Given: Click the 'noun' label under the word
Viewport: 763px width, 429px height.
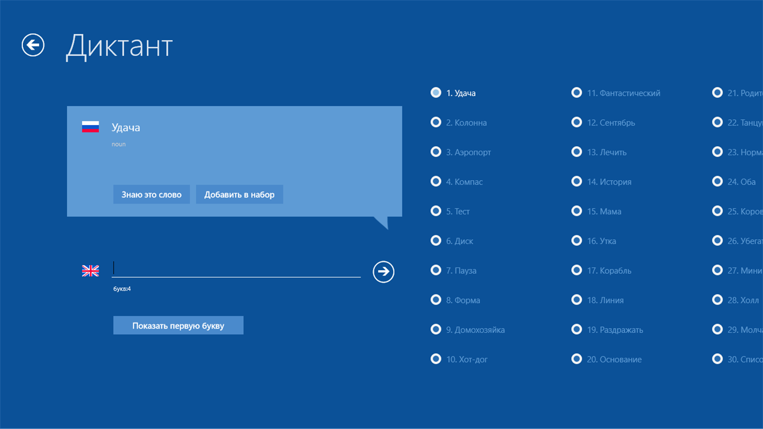Looking at the screenshot, I should [x=119, y=144].
